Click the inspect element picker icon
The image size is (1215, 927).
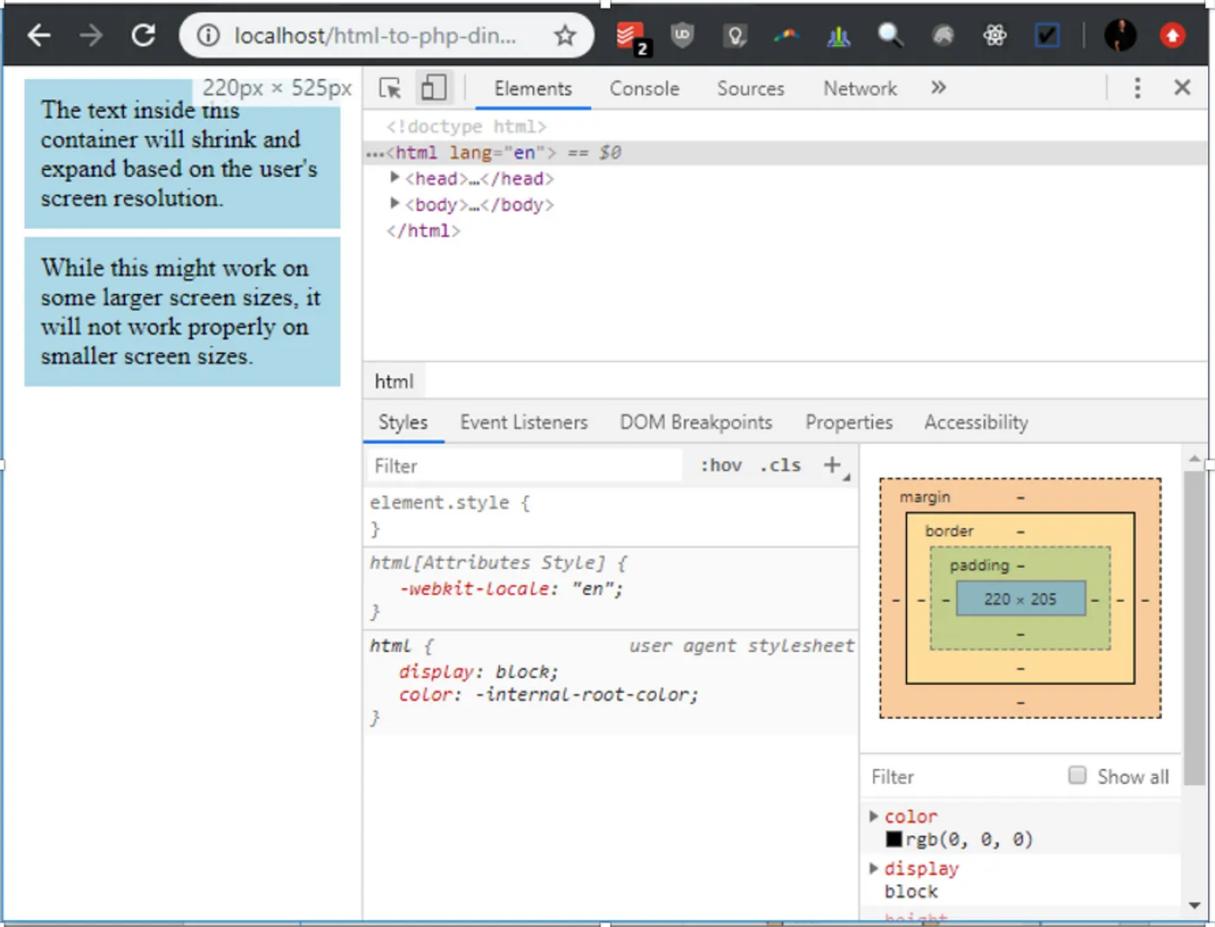(390, 88)
